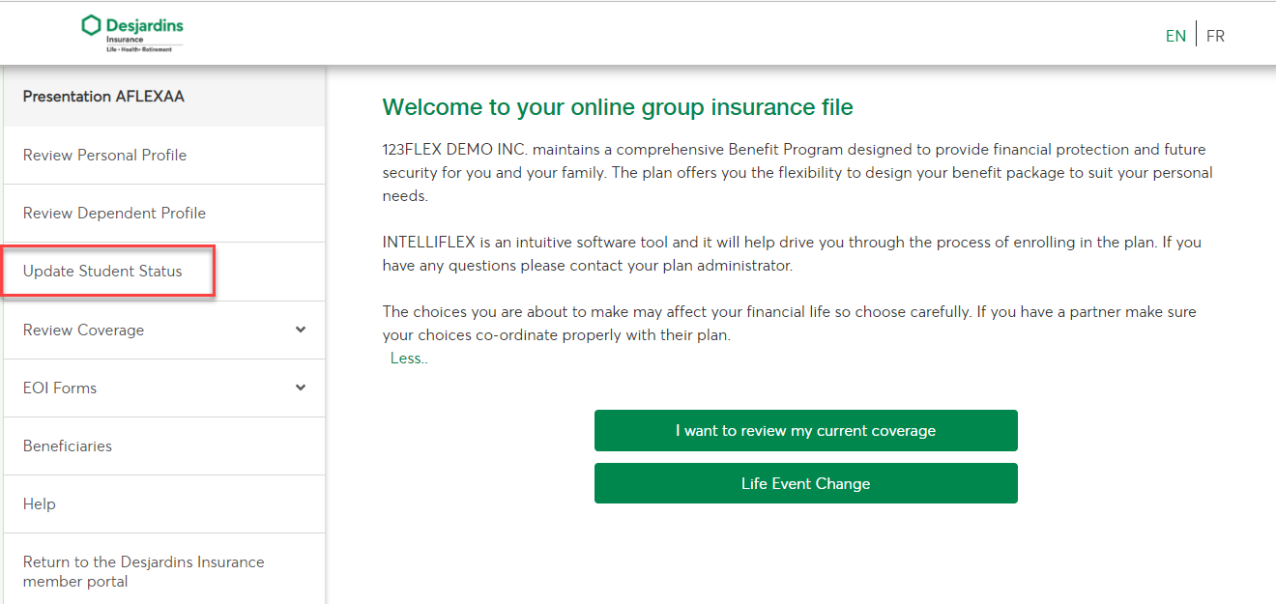The image size is (1276, 604).
Task: Open Help page
Action: click(x=164, y=503)
